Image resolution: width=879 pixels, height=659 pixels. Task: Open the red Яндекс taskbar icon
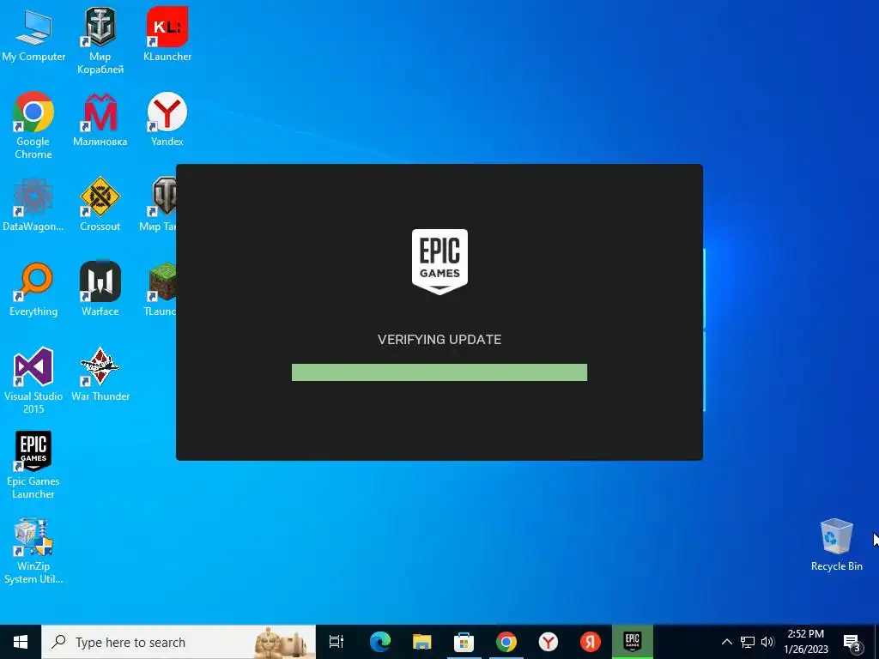point(590,642)
